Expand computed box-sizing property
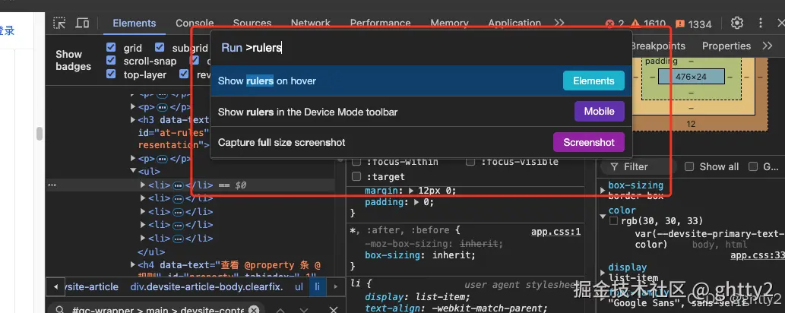785x313 pixels. 603,190
